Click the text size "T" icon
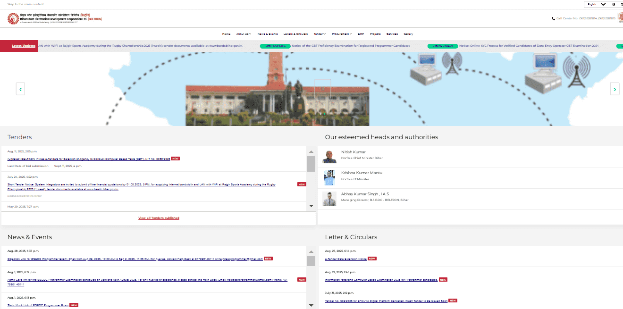Screen dimensions: 623x309 [622, 4]
